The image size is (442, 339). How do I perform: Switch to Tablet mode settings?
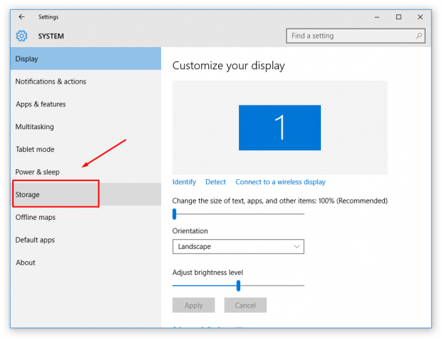point(35,149)
